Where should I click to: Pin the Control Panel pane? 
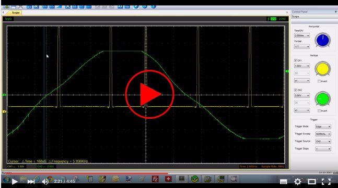click(335, 11)
